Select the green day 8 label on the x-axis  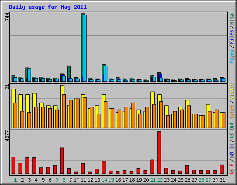[x=64, y=180]
